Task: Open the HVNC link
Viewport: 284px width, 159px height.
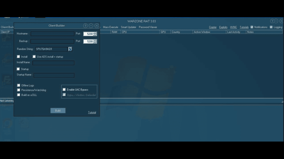Action: pos(234,27)
